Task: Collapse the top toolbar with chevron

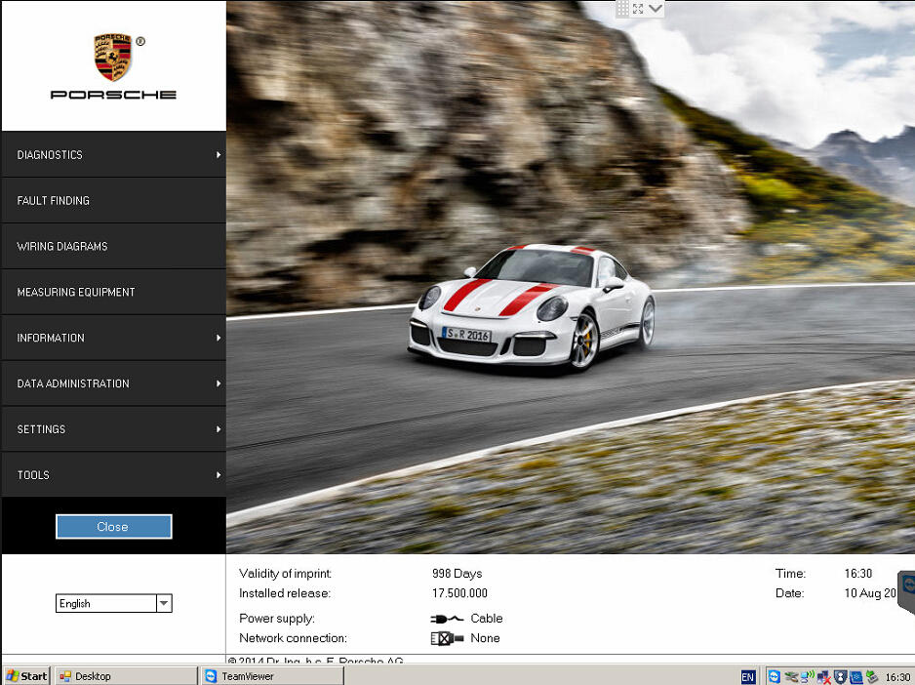Action: click(x=655, y=9)
